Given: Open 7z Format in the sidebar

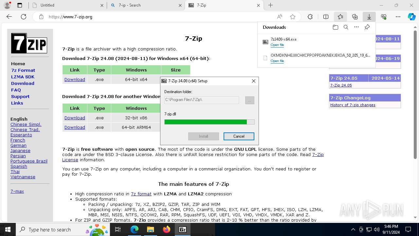Looking at the screenshot, I should (23, 70).
